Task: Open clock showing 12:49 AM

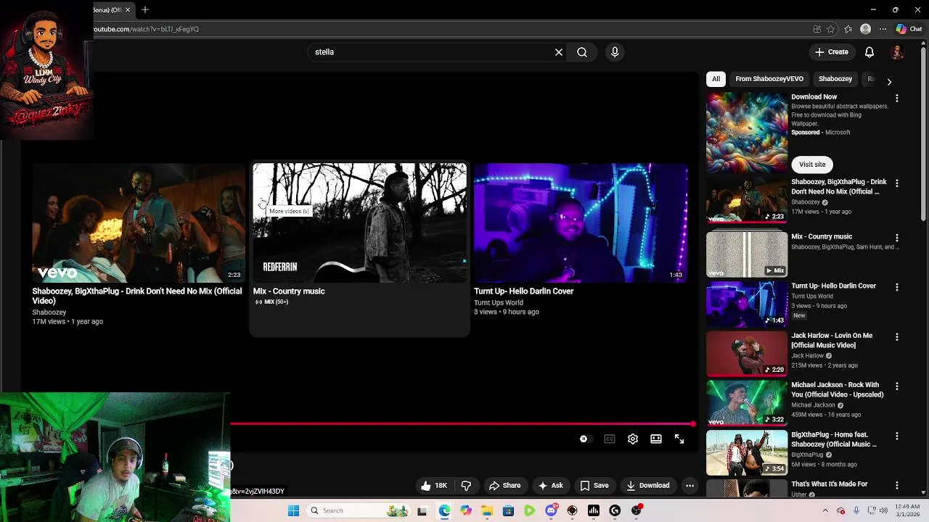Action: click(x=908, y=510)
